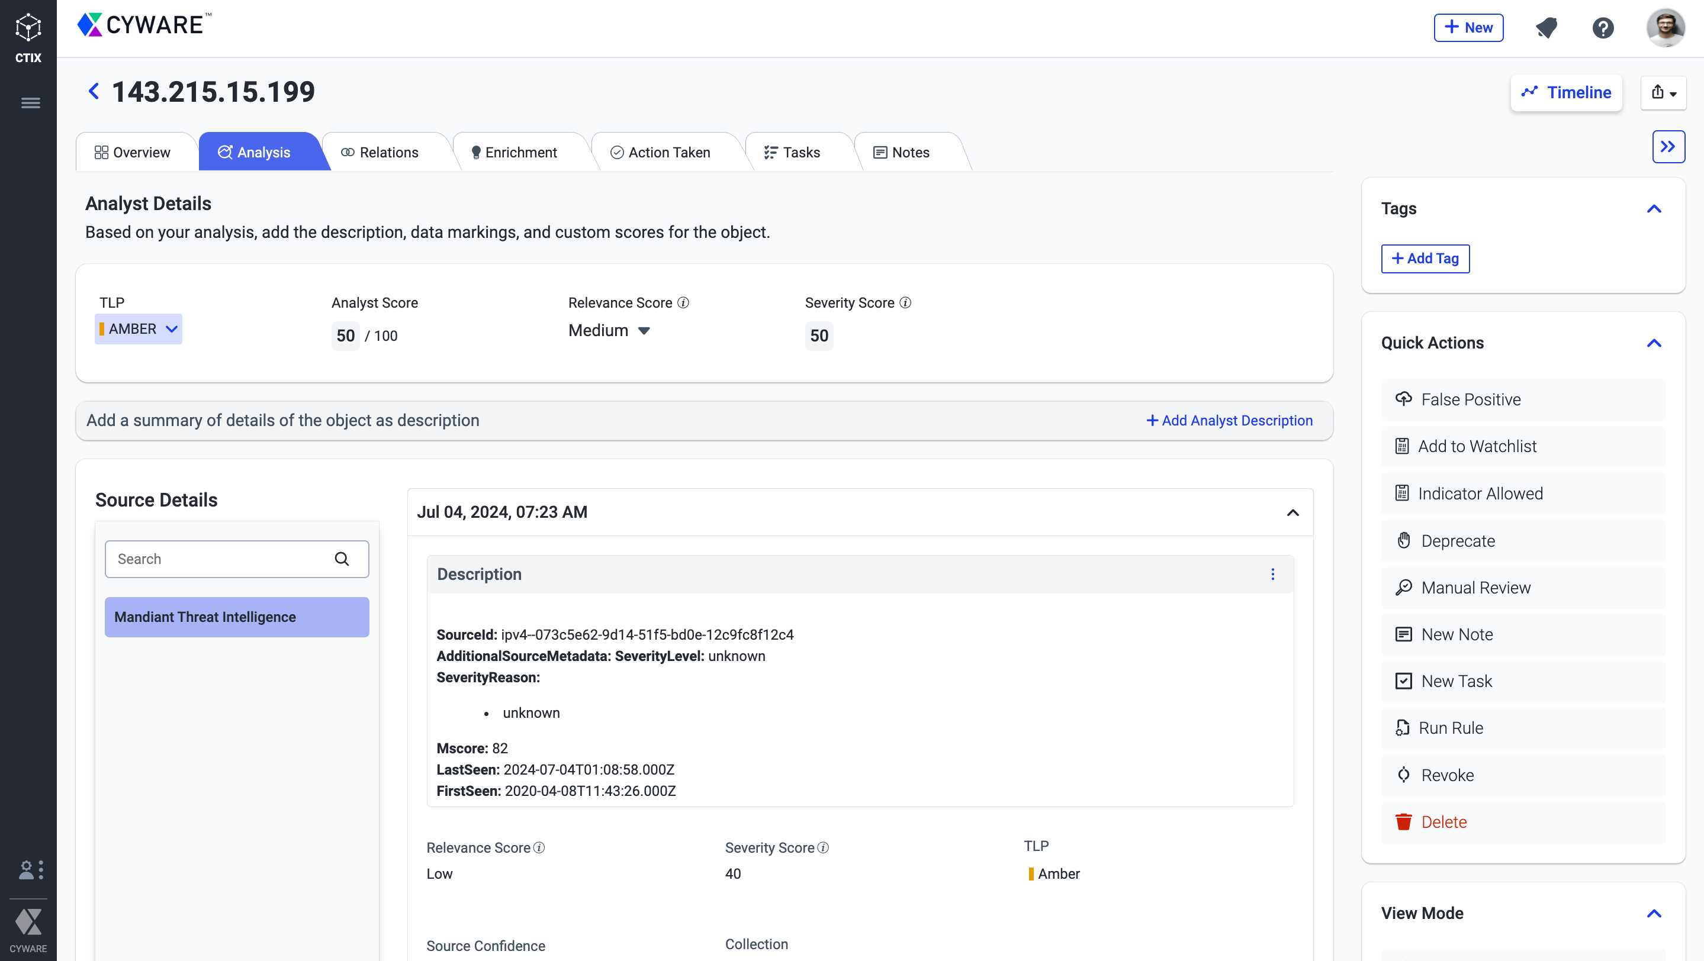Collapse the Jul 04, 2024 source entry
The image size is (1704, 961).
1293,512
